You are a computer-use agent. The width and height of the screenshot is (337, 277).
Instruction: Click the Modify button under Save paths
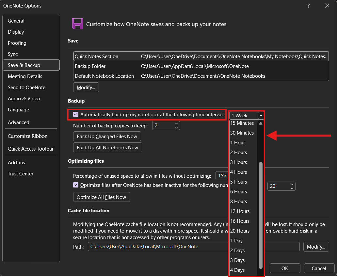click(x=86, y=87)
